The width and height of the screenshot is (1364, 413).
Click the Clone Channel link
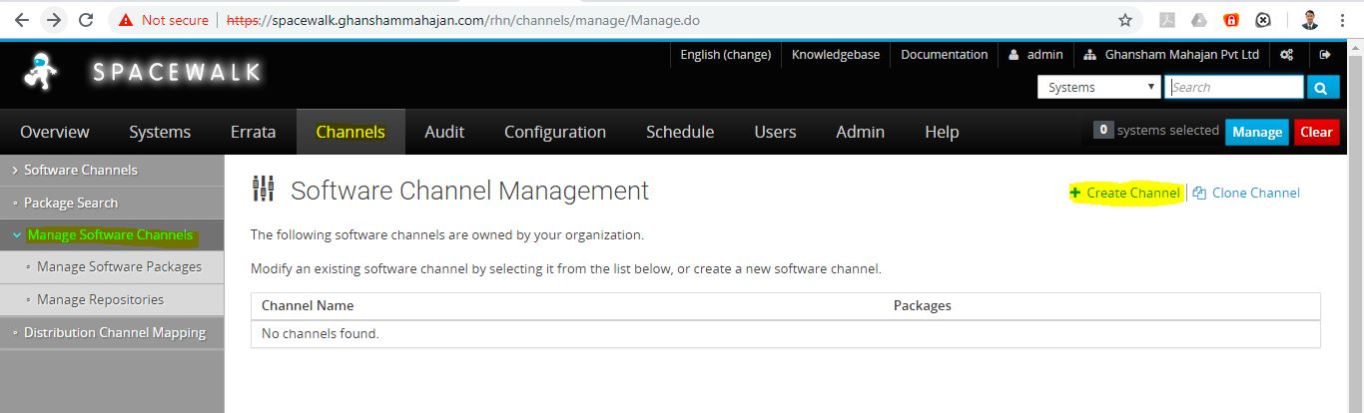[1255, 193]
